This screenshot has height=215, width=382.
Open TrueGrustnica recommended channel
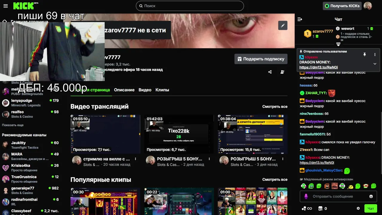tap(30, 179)
